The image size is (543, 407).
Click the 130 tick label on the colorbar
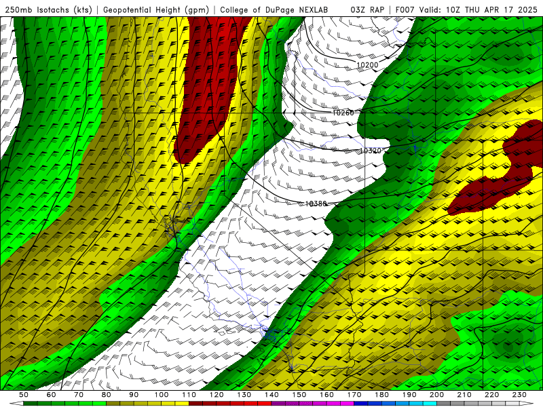point(244,395)
